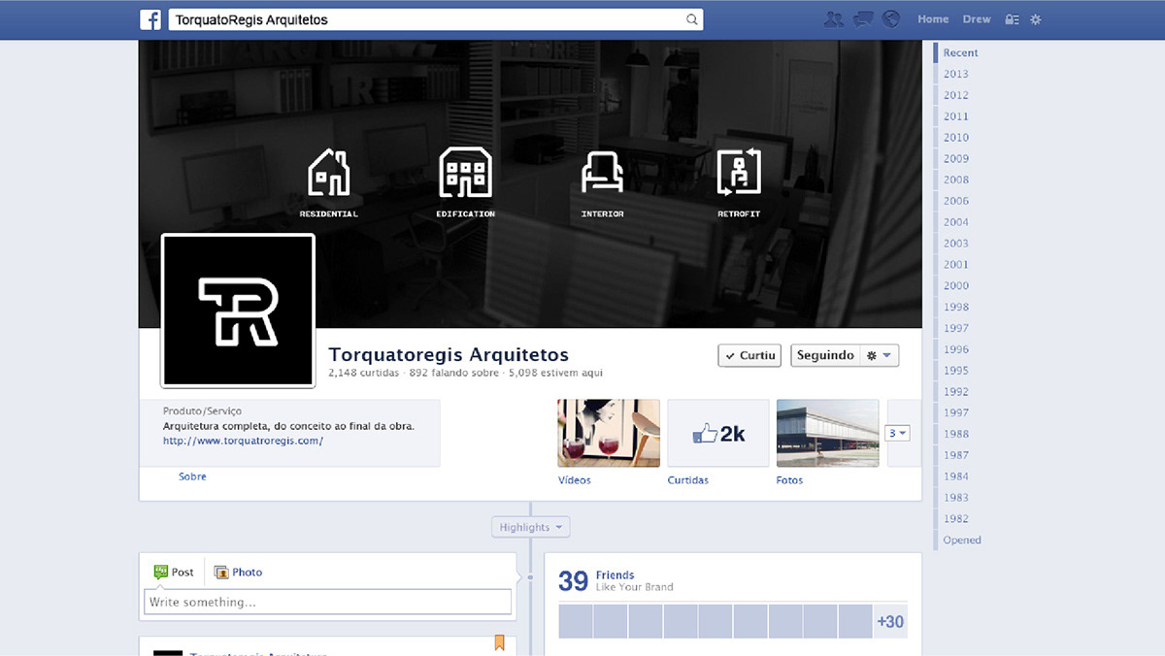Open the messages icon
The image size is (1165, 656).
862,19
